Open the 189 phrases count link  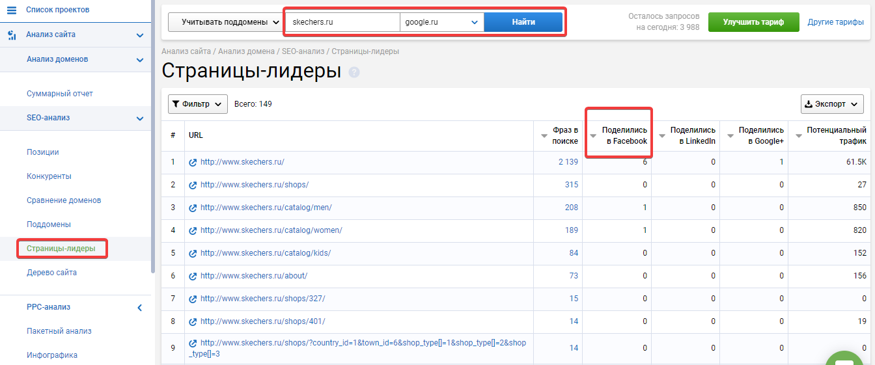(x=572, y=230)
